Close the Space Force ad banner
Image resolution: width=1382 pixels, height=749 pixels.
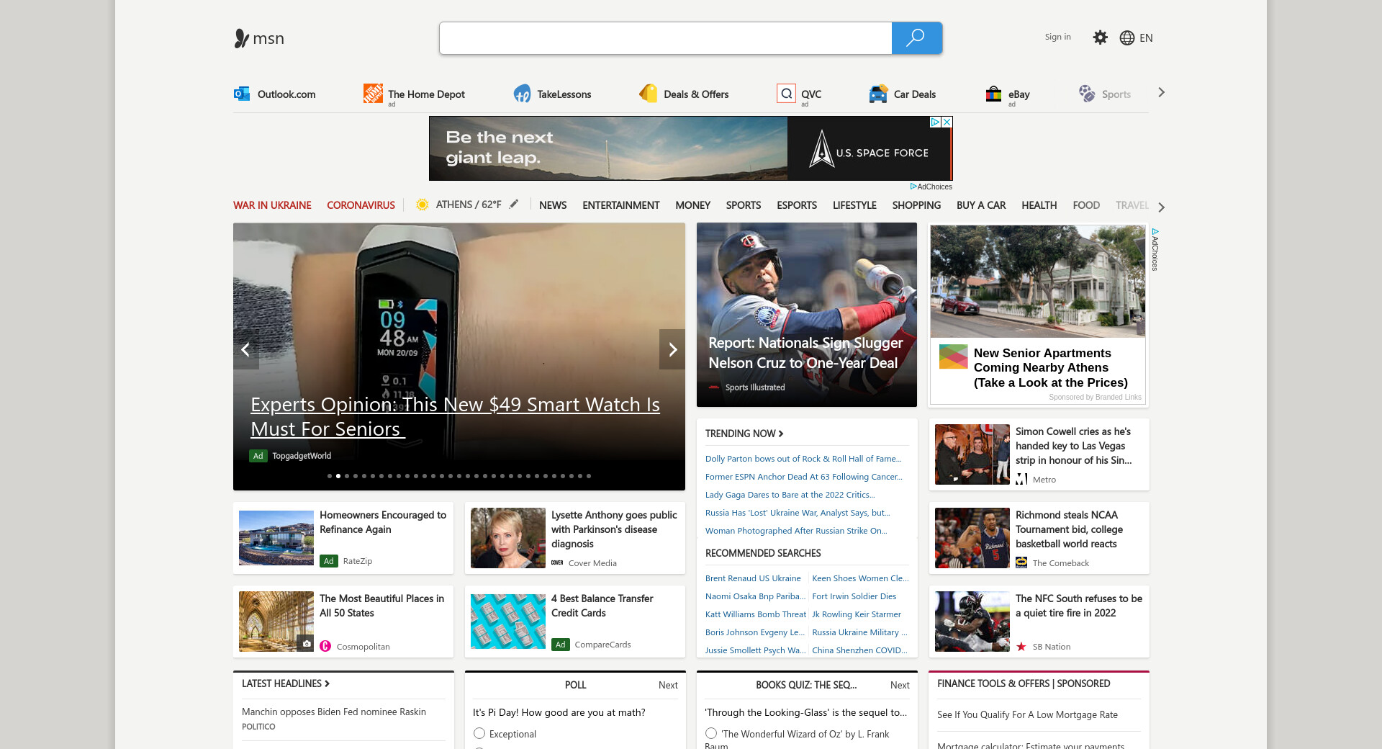pos(947,122)
